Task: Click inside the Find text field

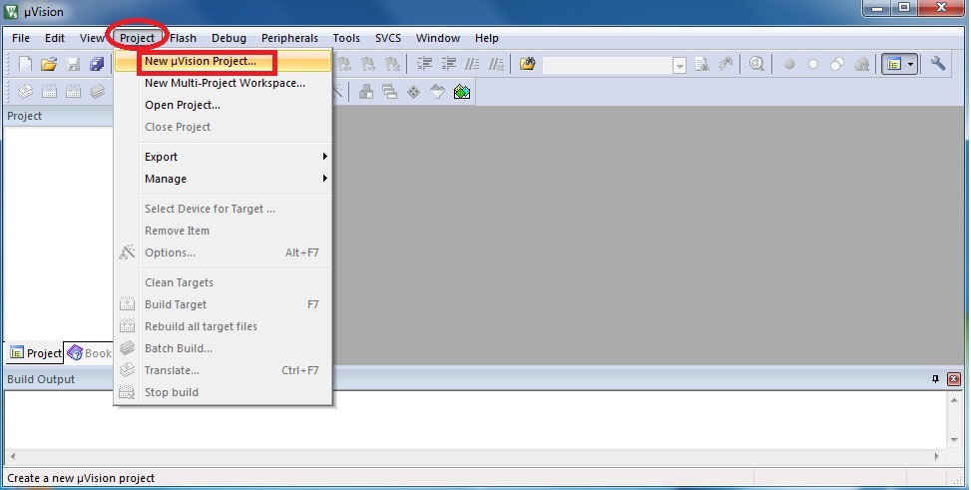Action: point(608,65)
